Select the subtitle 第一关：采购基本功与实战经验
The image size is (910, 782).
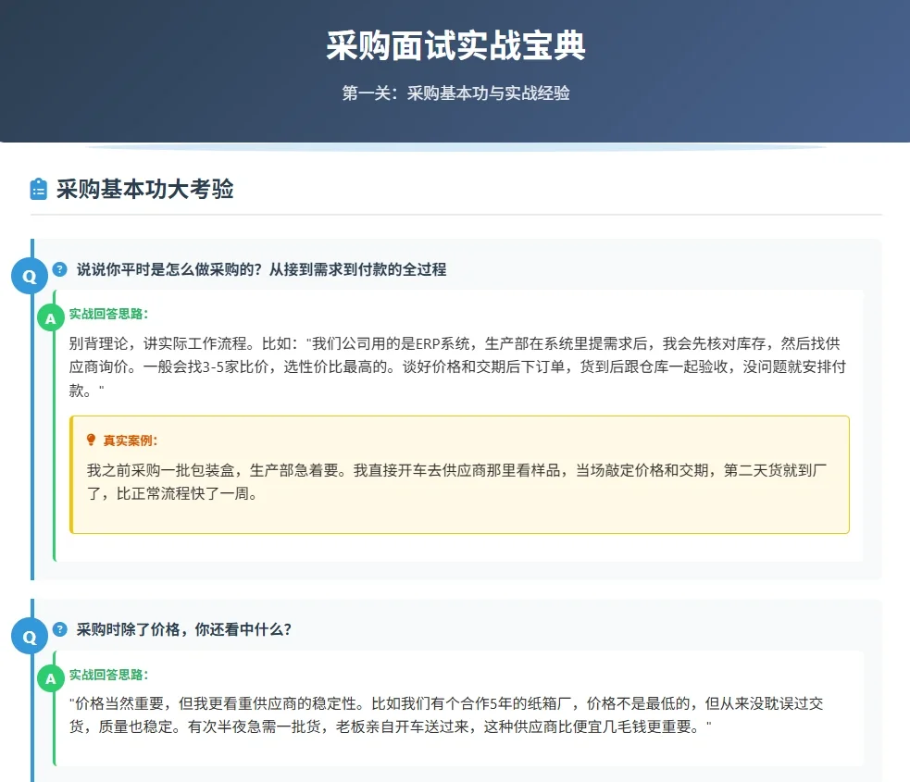pos(455,93)
